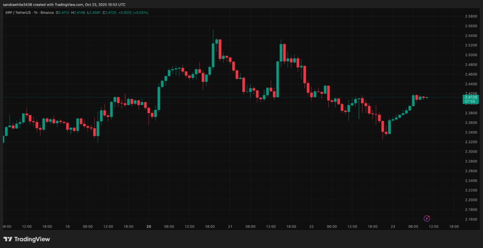
Task: Click the 2.2400 price axis label
Action: coord(471,181)
